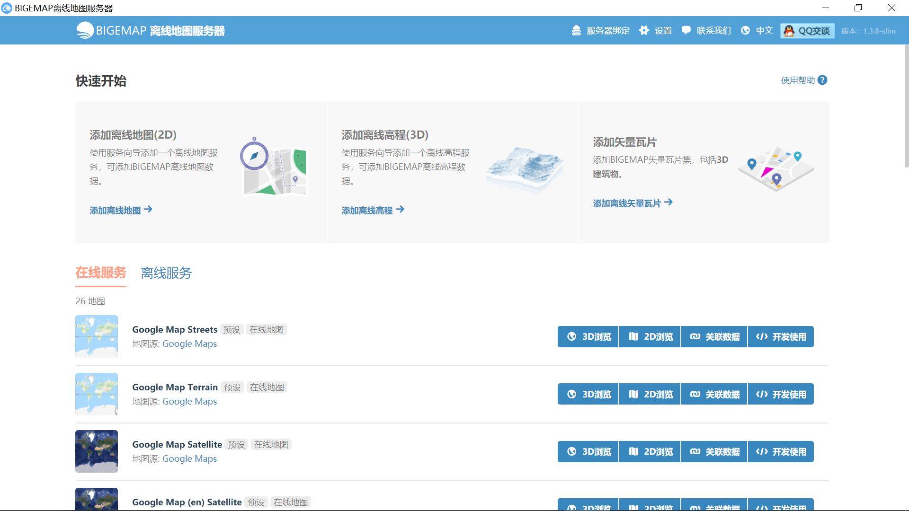Click 添加离线矢量瓦片 link

click(x=633, y=203)
